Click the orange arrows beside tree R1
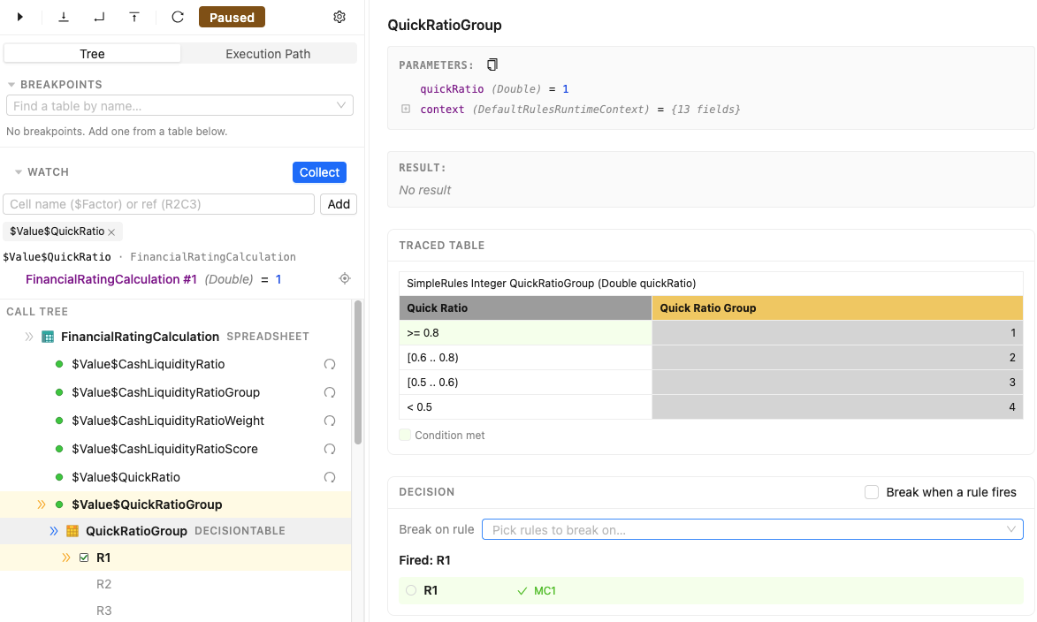The width and height of the screenshot is (1037, 622). click(66, 558)
